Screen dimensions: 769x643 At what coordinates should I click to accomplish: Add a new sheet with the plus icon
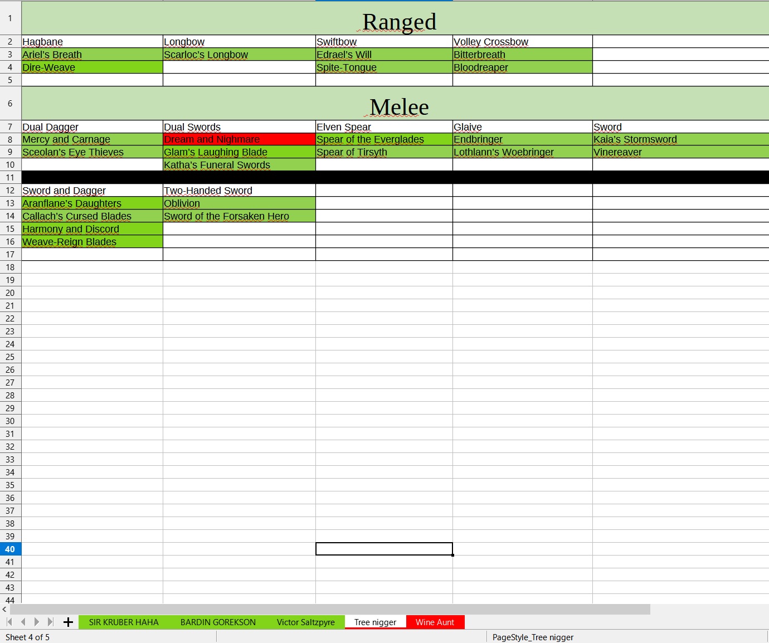coord(68,622)
